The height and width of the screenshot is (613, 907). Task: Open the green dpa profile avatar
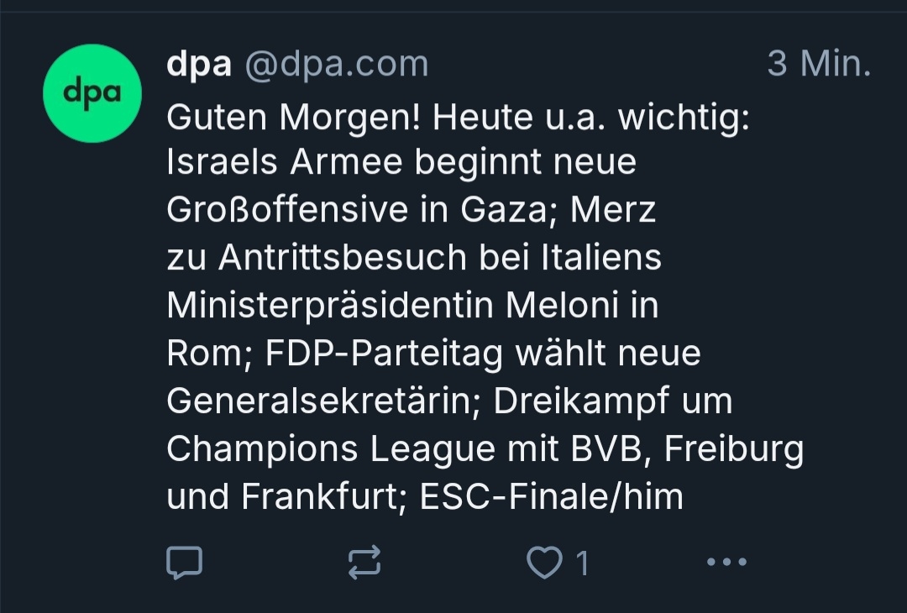pyautogui.click(x=92, y=93)
